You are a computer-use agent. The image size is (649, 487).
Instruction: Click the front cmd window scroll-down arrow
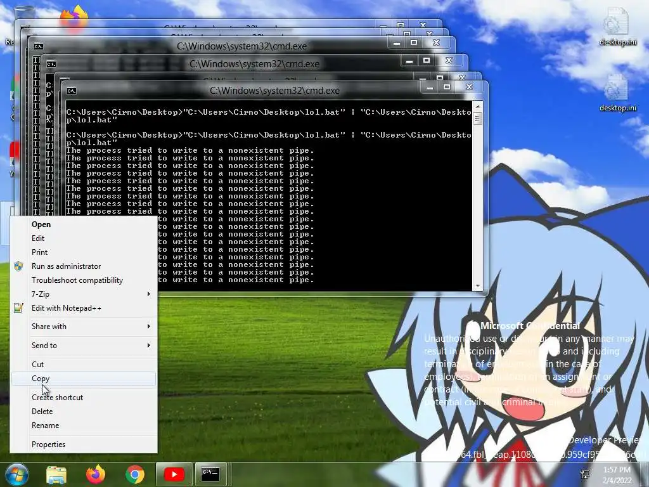pyautogui.click(x=478, y=286)
